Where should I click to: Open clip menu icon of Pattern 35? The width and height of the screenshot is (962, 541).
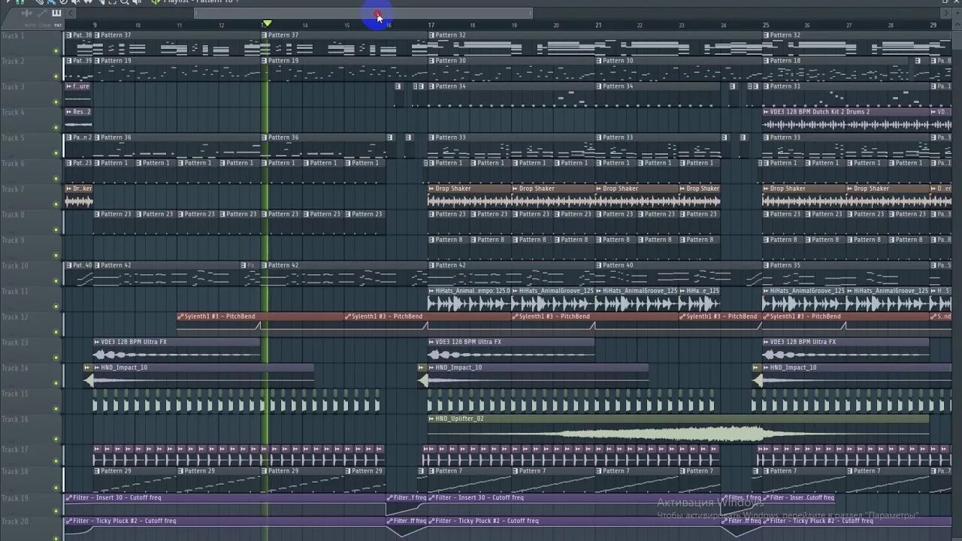pos(767,265)
